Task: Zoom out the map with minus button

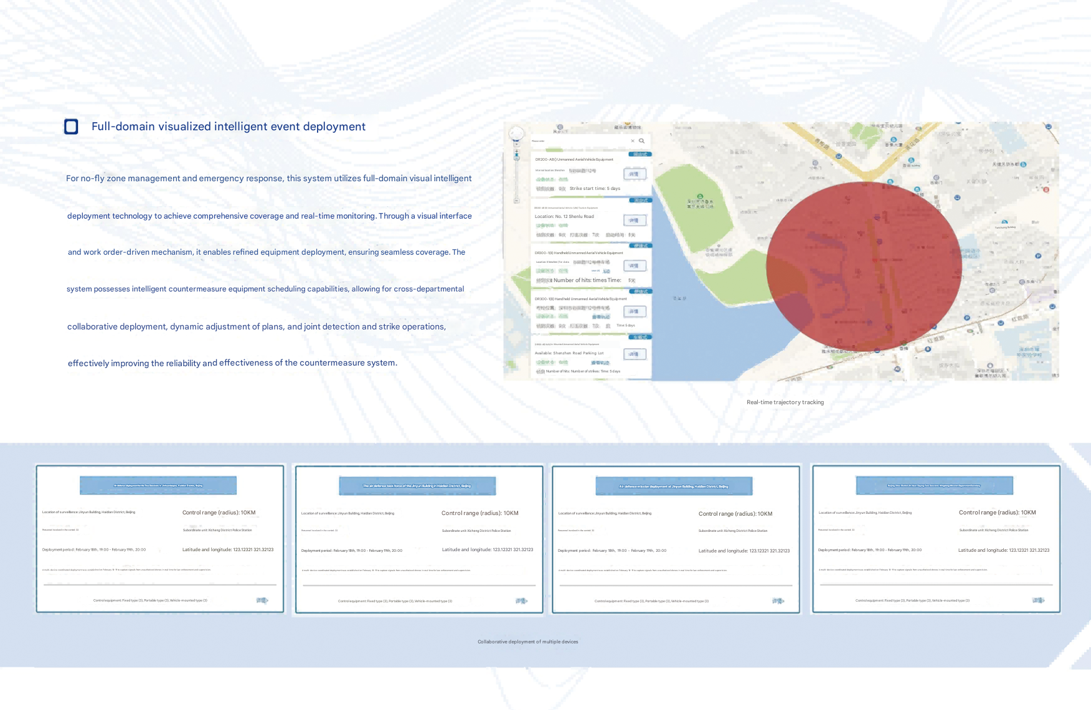Action: (x=517, y=201)
